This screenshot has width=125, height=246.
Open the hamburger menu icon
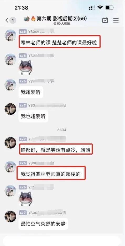116,20
